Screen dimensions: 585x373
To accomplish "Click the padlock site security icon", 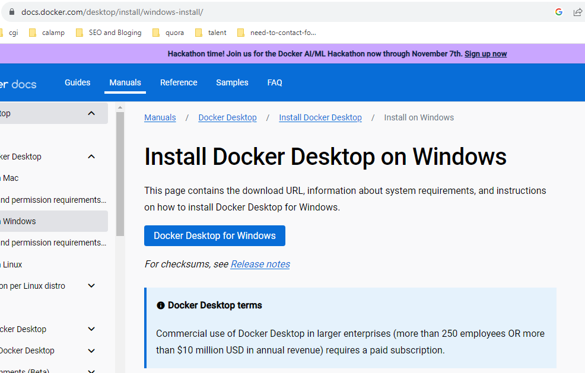I will [x=11, y=12].
